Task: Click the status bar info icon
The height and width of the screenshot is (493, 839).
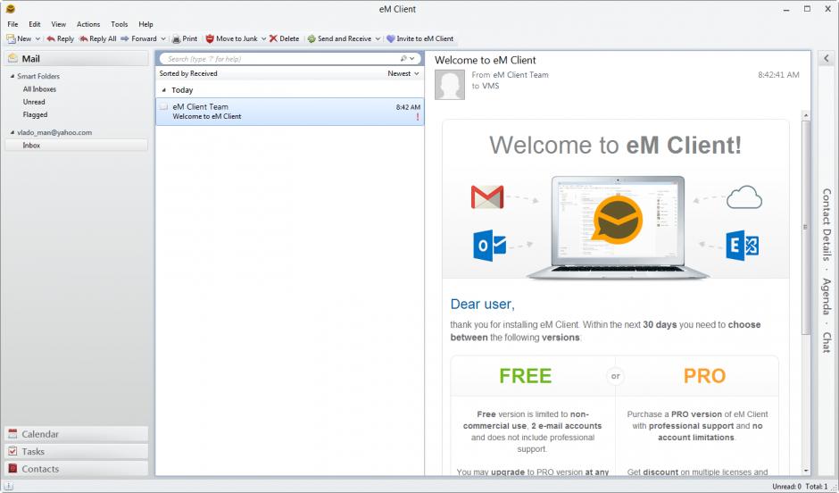Action: [x=9, y=486]
